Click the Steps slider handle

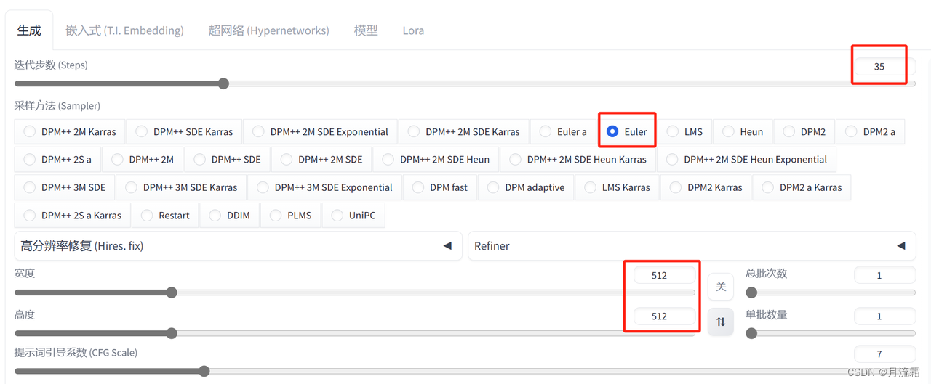(223, 83)
